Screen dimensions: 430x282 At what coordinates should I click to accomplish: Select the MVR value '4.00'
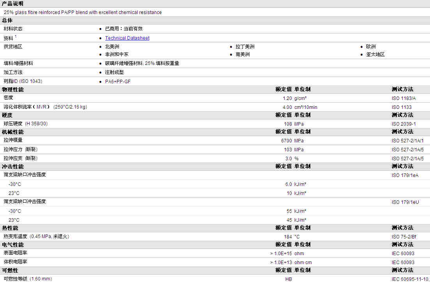[x=287, y=107]
